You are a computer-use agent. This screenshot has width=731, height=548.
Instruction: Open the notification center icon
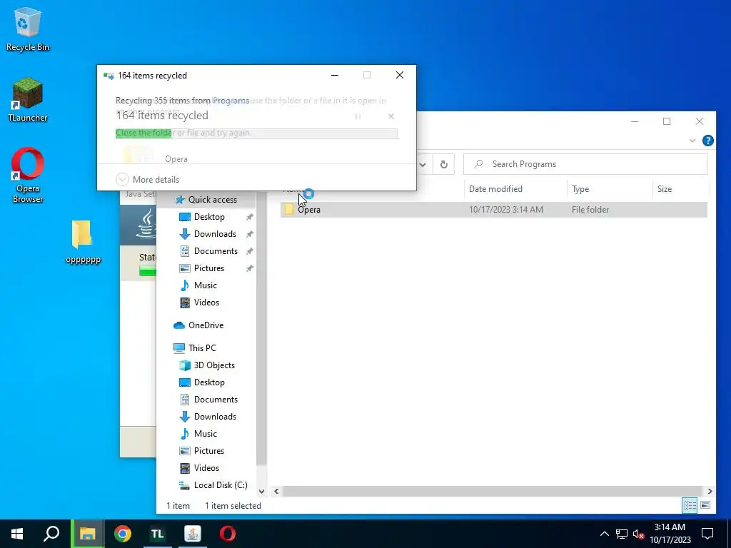coord(707,534)
